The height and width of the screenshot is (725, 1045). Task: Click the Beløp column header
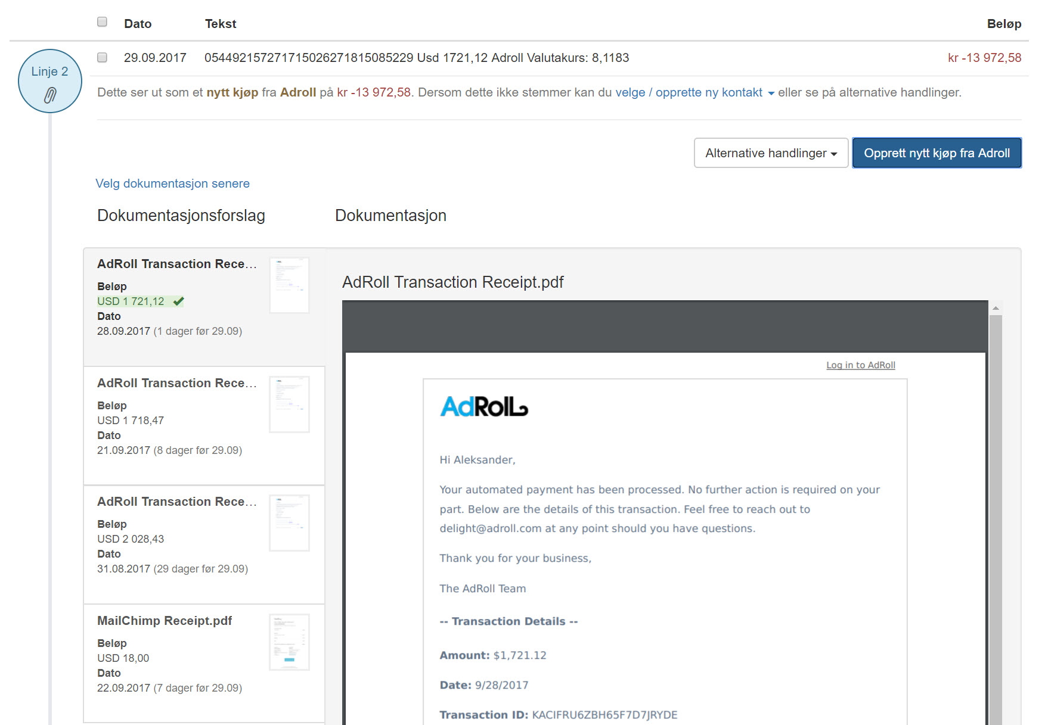[1004, 24]
